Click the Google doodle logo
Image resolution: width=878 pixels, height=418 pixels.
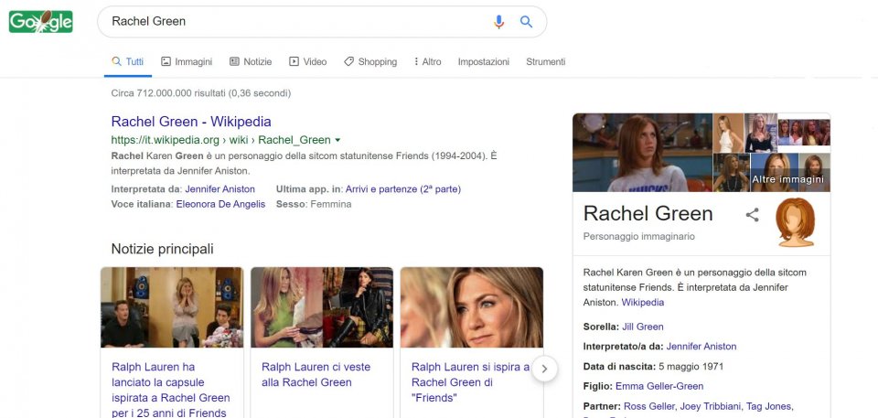[41, 22]
